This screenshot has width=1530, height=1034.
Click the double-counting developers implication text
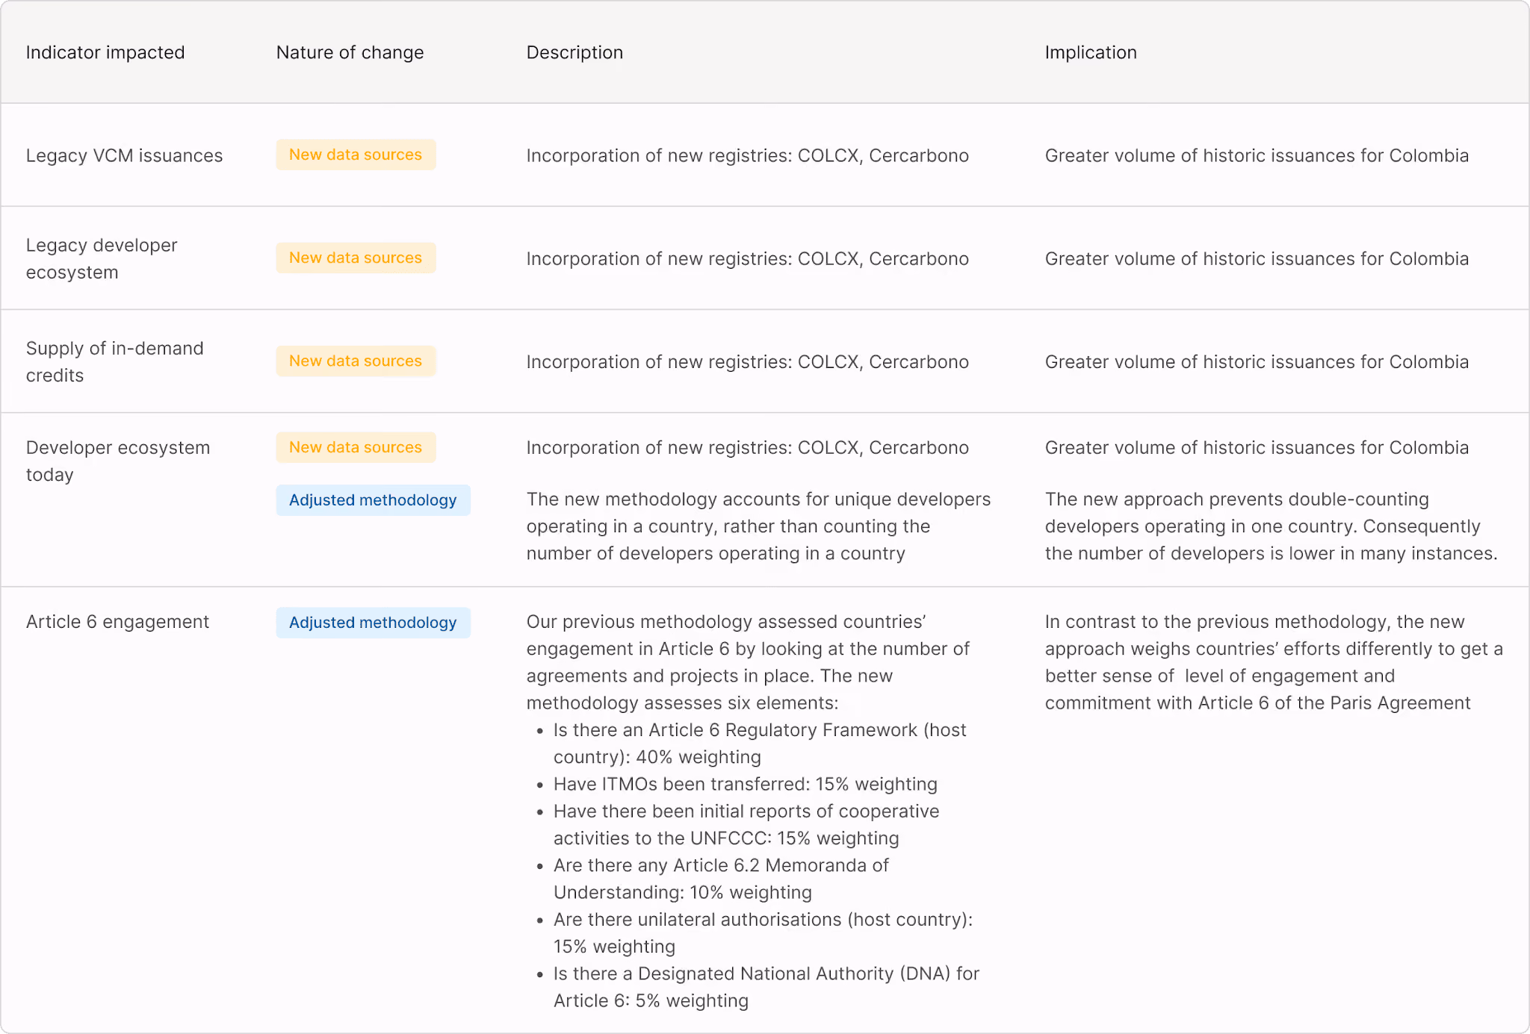coord(1271,526)
